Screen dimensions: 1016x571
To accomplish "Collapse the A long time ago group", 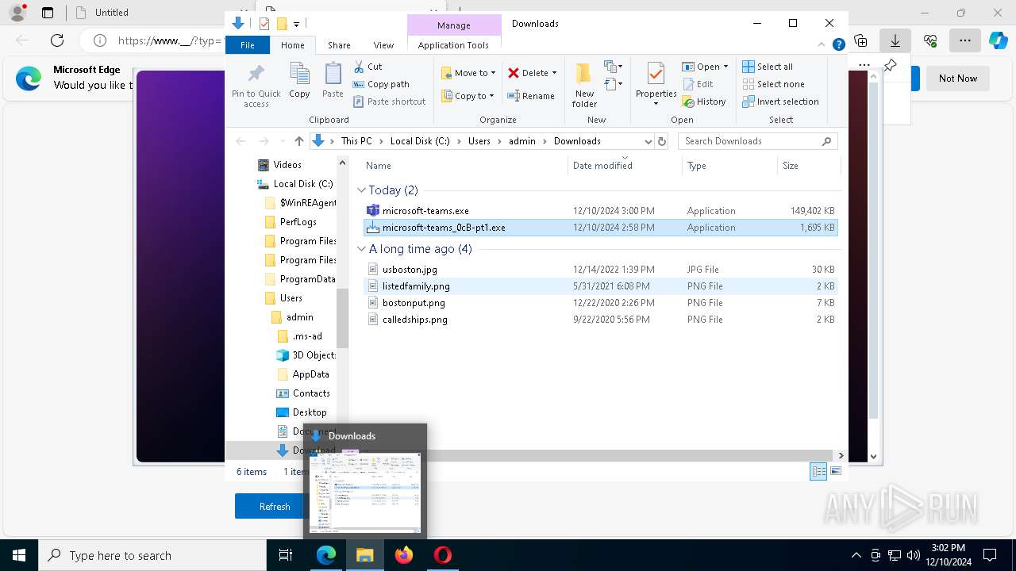I will coord(361,249).
